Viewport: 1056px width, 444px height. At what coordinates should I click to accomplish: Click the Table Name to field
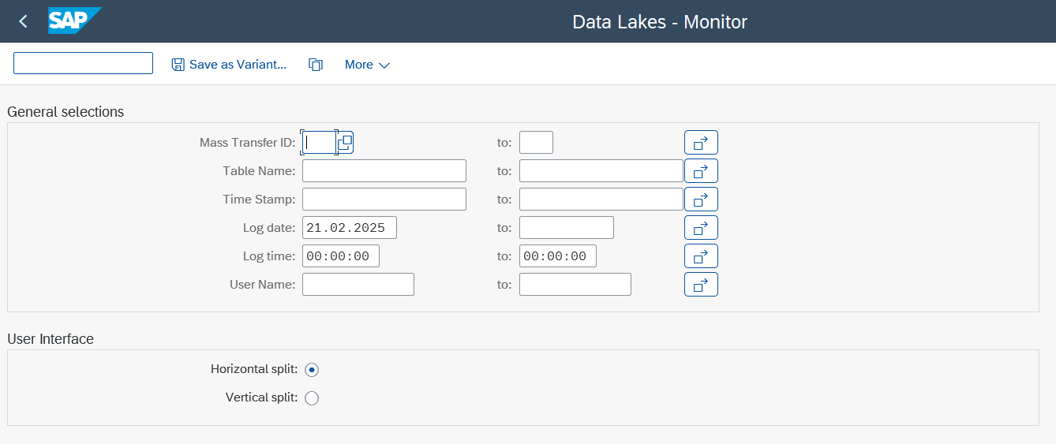pyautogui.click(x=601, y=171)
